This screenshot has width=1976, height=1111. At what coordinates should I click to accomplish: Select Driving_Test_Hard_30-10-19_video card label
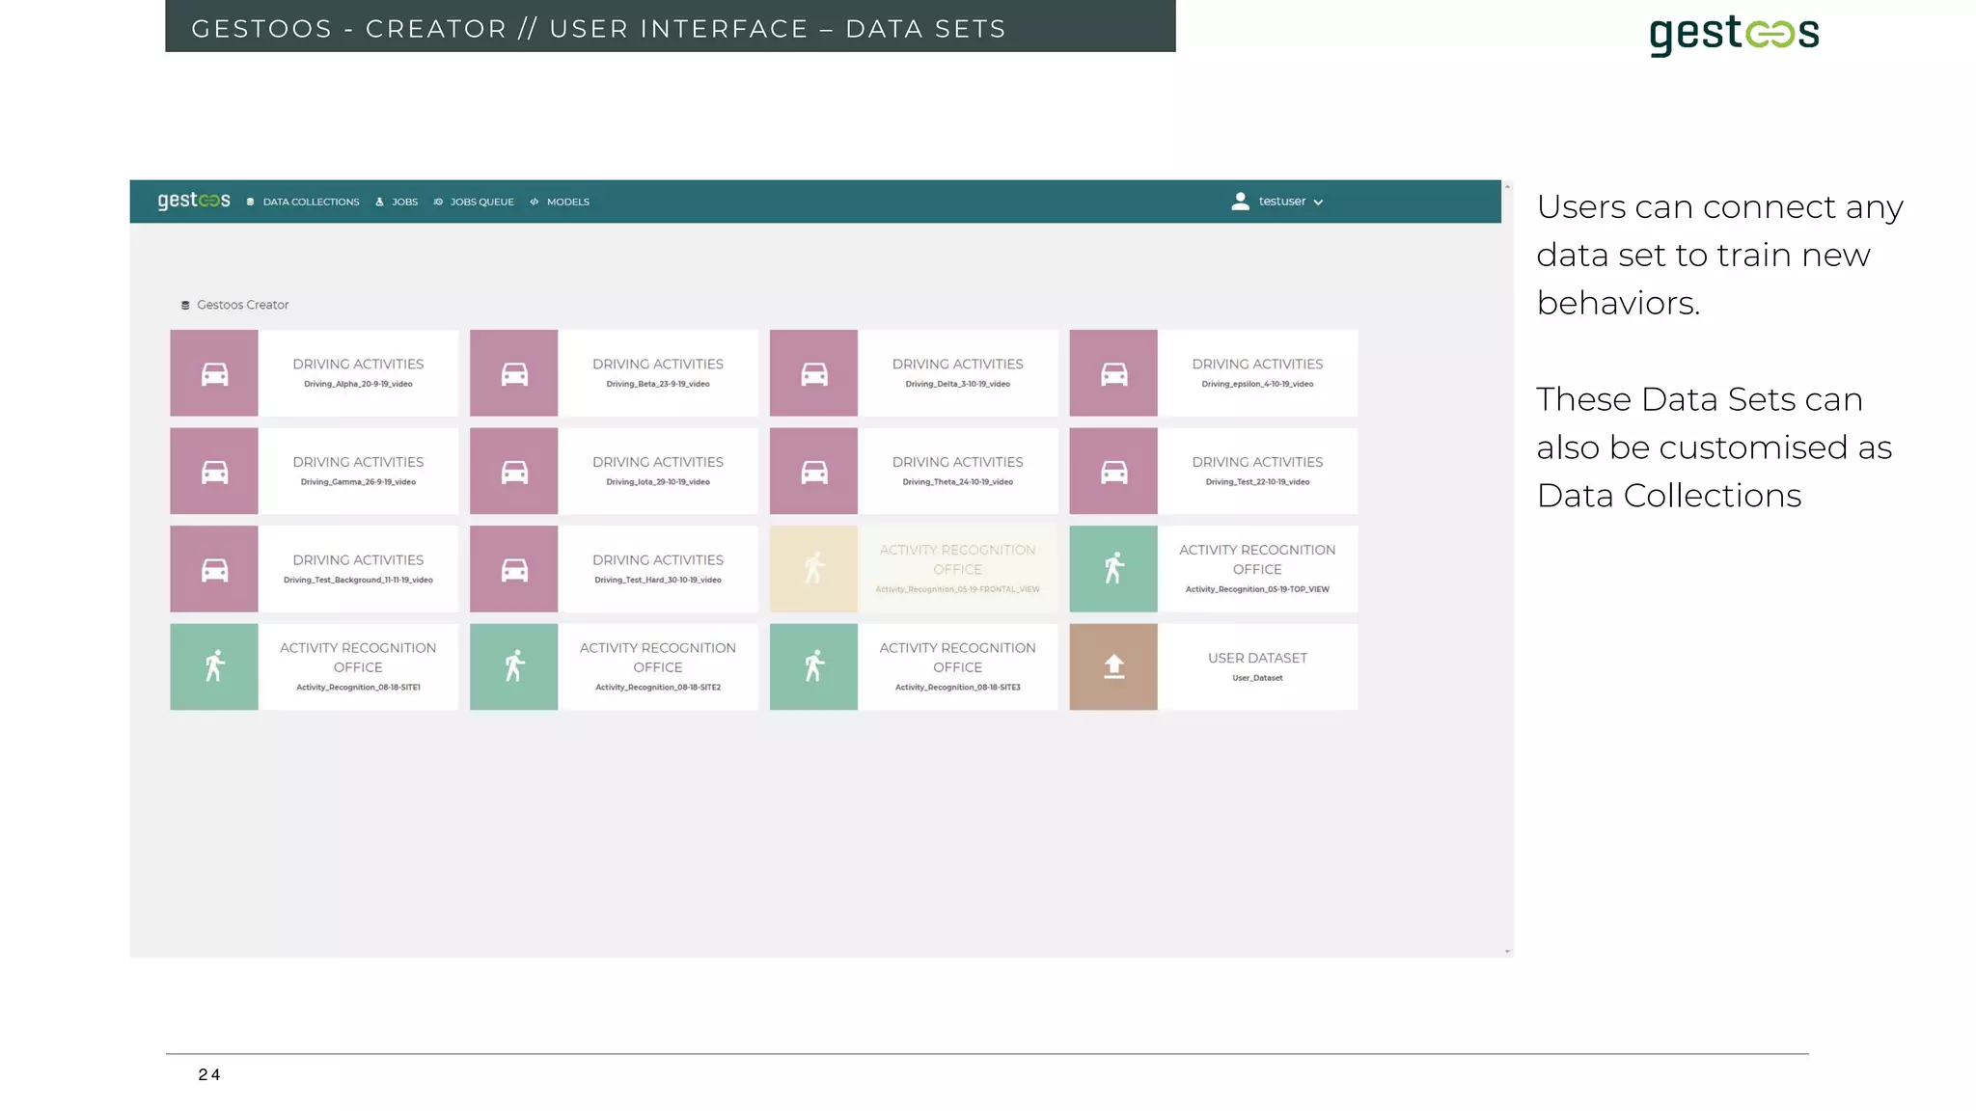658,581
